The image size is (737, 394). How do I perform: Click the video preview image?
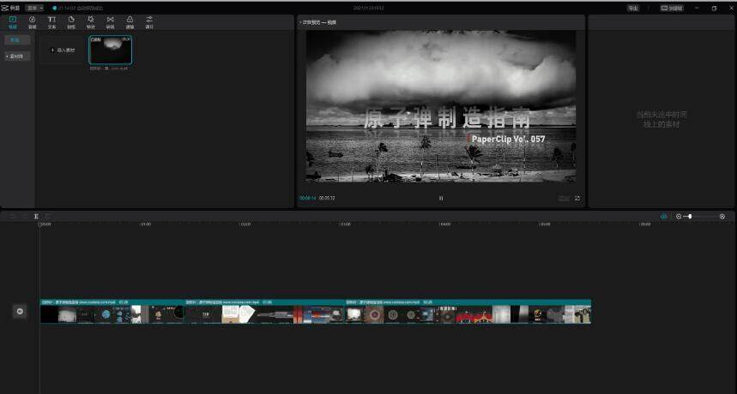(x=441, y=106)
